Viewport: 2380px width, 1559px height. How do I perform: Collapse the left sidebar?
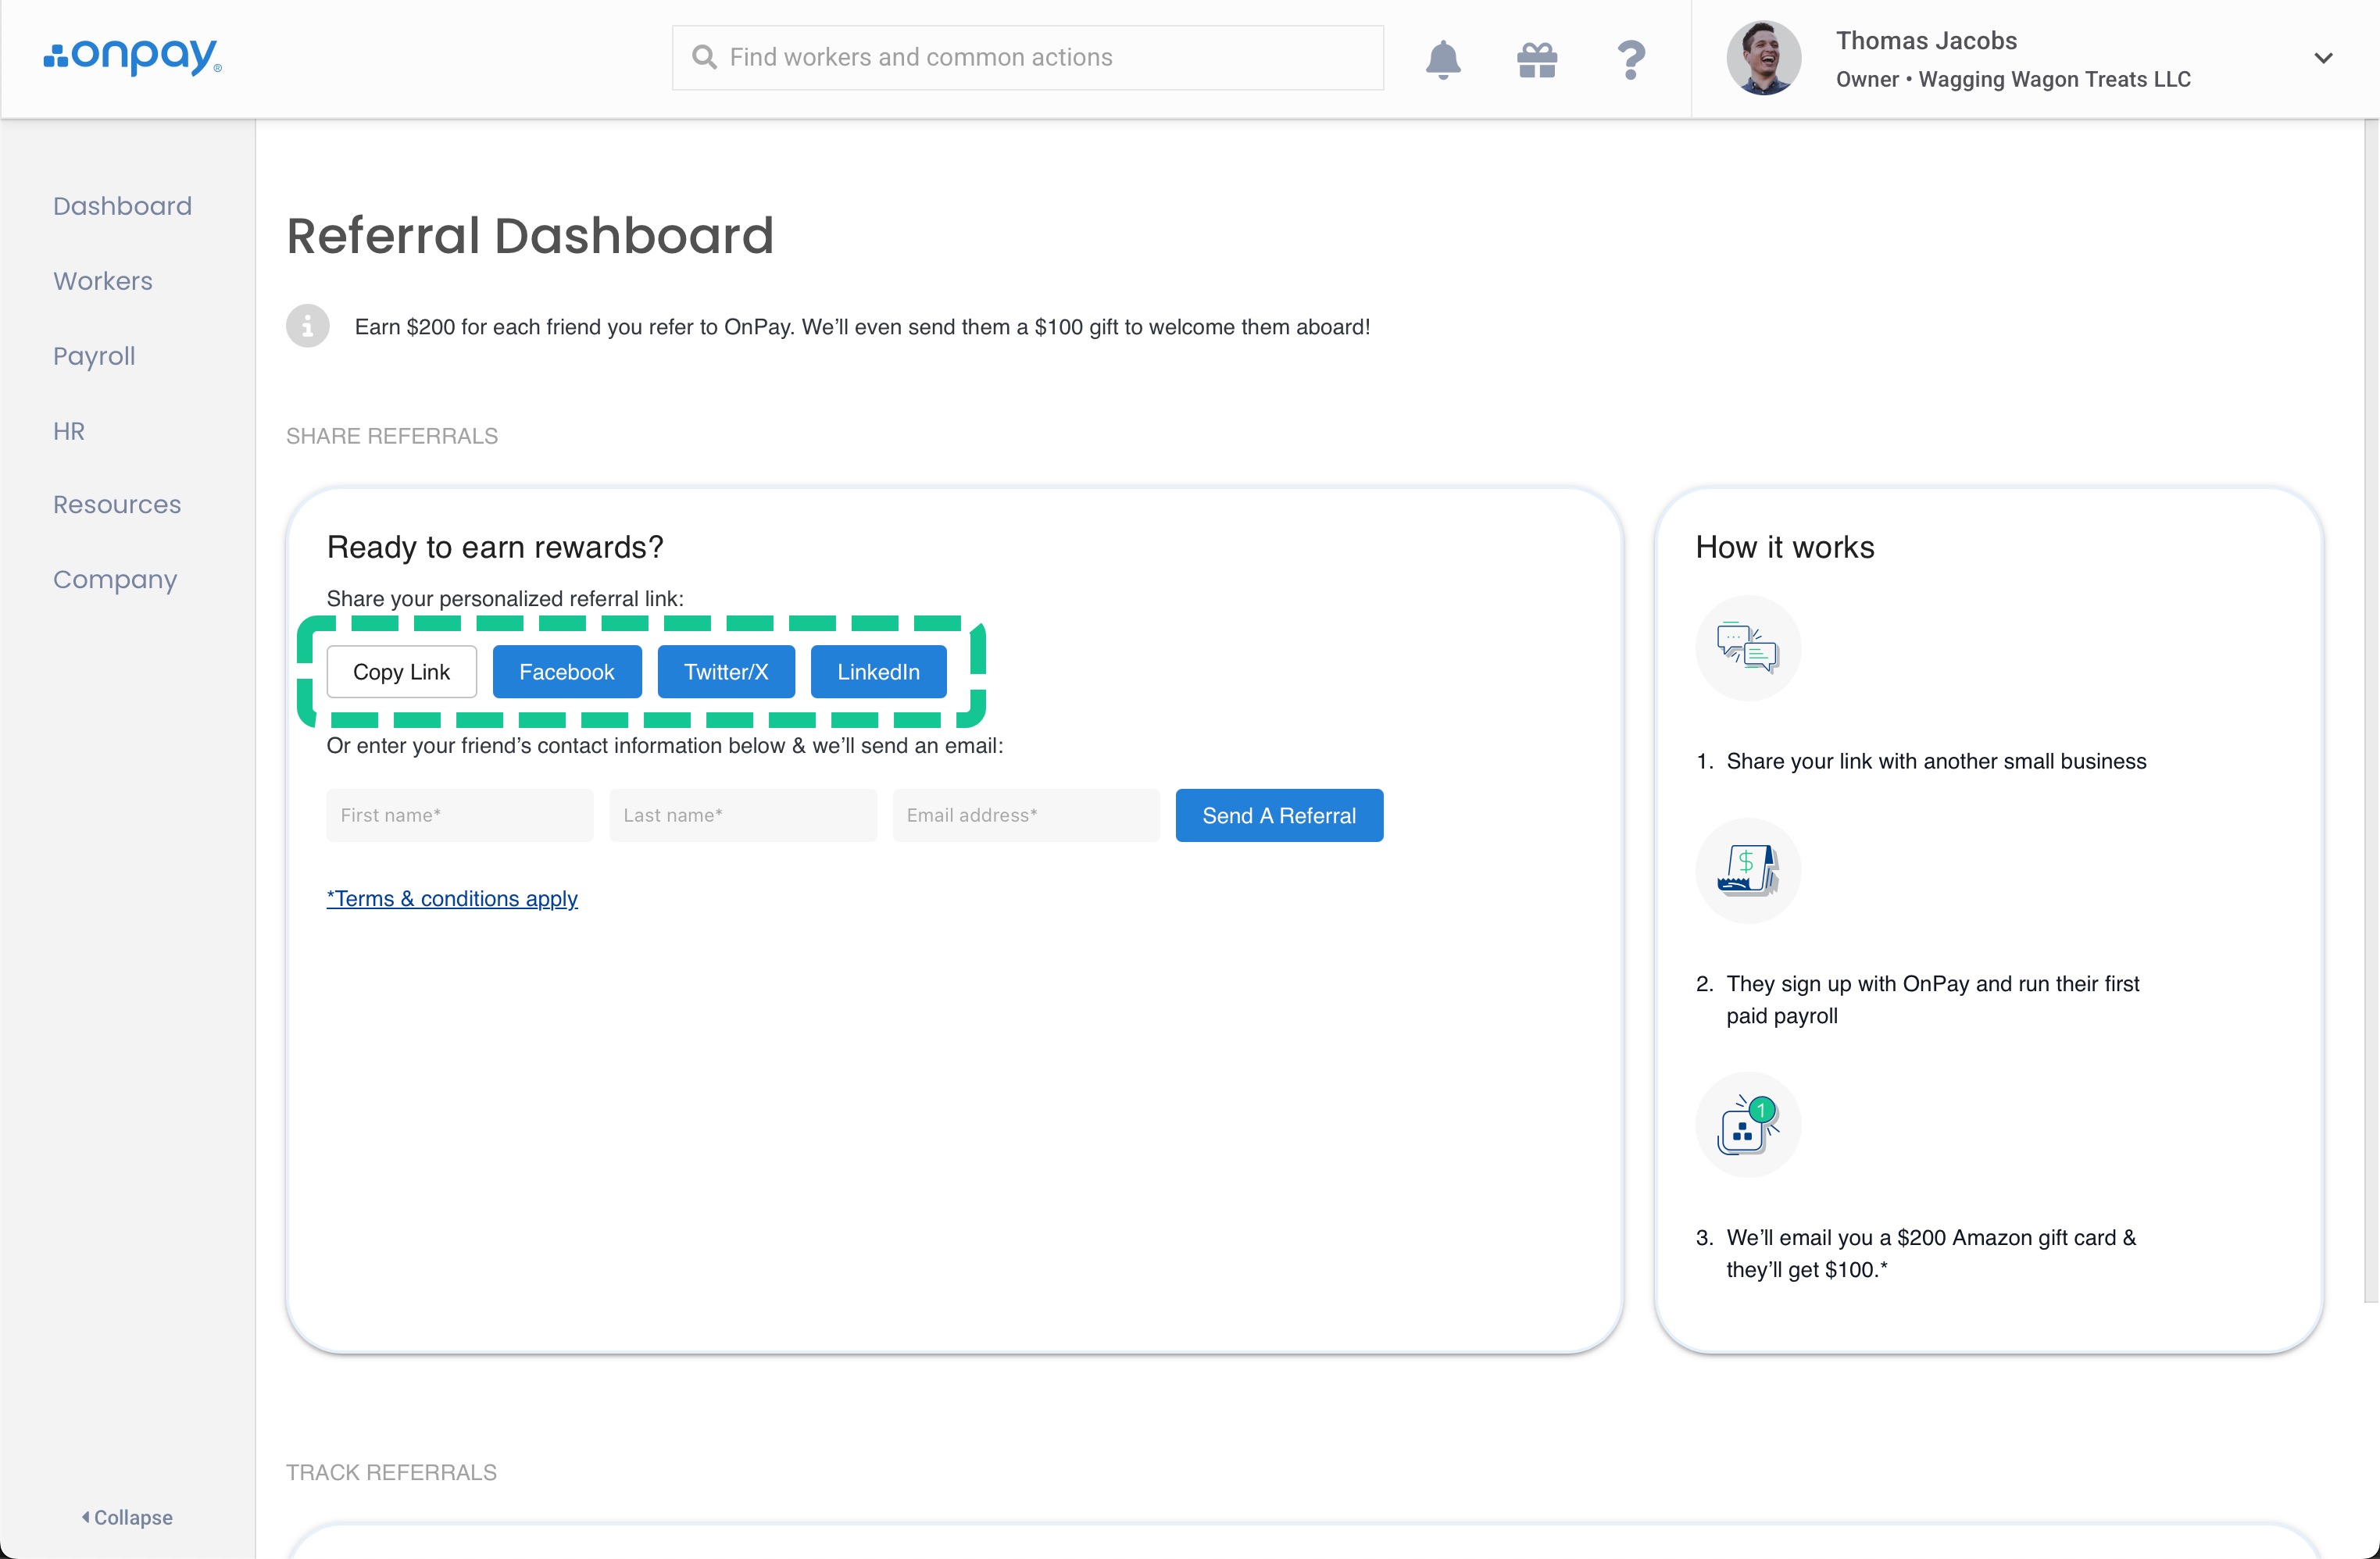pos(127,1517)
